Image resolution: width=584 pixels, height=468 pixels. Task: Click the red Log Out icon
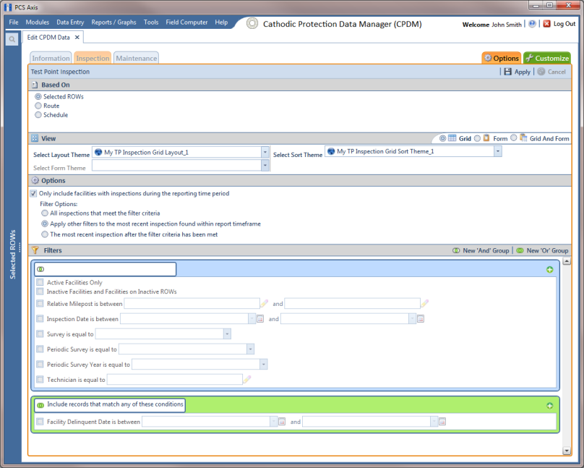(546, 24)
